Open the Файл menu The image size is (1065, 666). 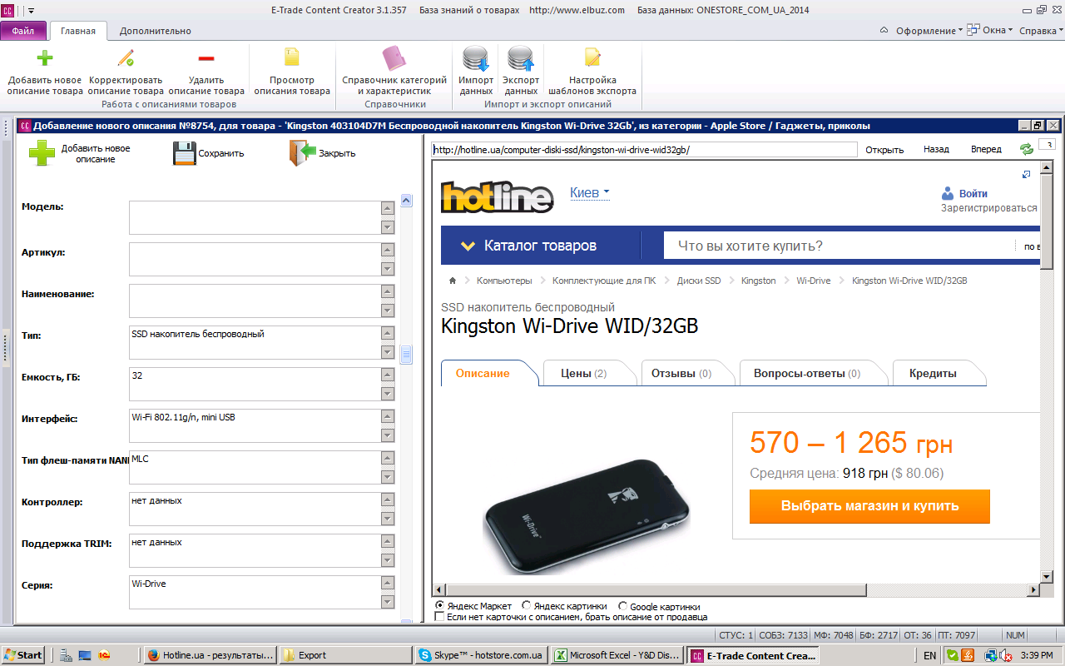tap(23, 31)
